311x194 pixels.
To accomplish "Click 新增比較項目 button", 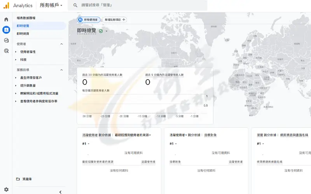I will click(115, 20).
